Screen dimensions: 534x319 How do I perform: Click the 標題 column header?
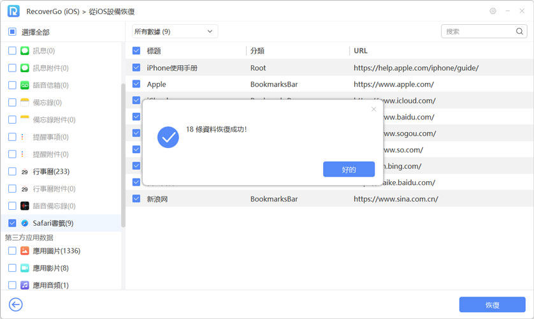point(154,51)
